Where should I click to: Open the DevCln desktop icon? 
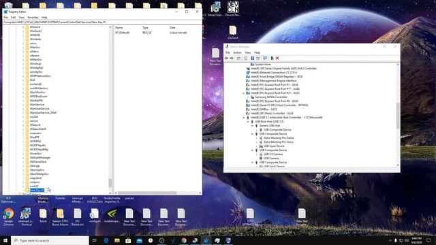[233, 9]
